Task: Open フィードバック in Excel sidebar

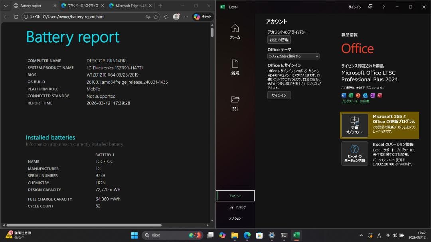Action: (x=237, y=207)
